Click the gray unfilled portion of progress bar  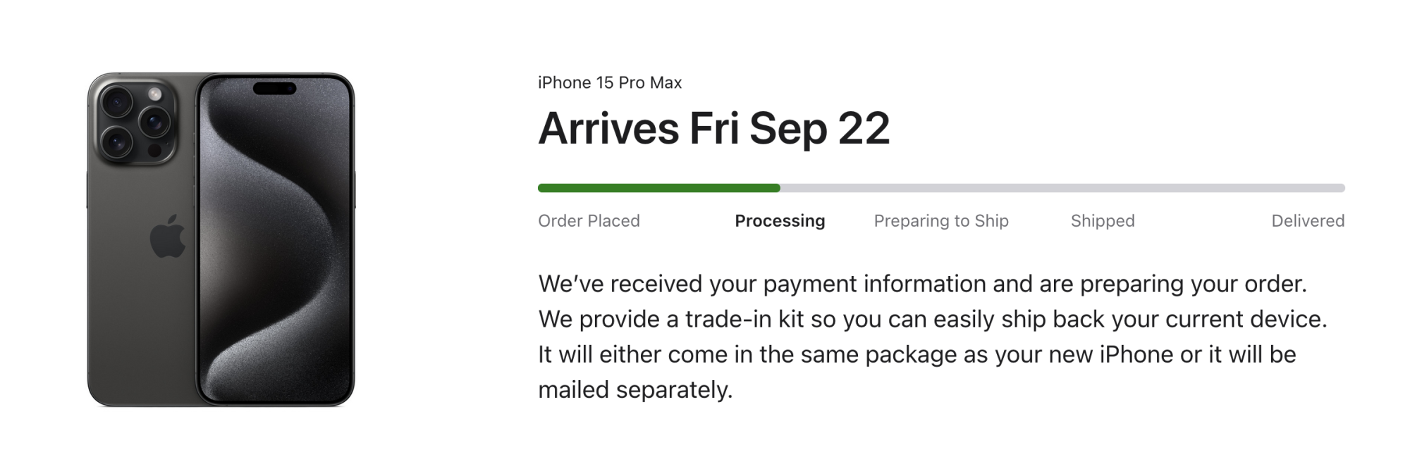[1062, 188]
